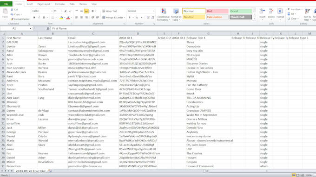Click the borders icon in the Font group

(x=53, y=18)
